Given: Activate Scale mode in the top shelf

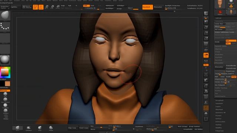Looking at the screenshot, I should click(x=52, y=7).
